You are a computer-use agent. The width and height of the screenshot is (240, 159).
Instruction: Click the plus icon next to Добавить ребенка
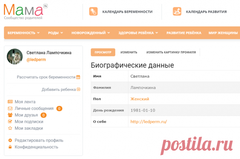(x=79, y=89)
